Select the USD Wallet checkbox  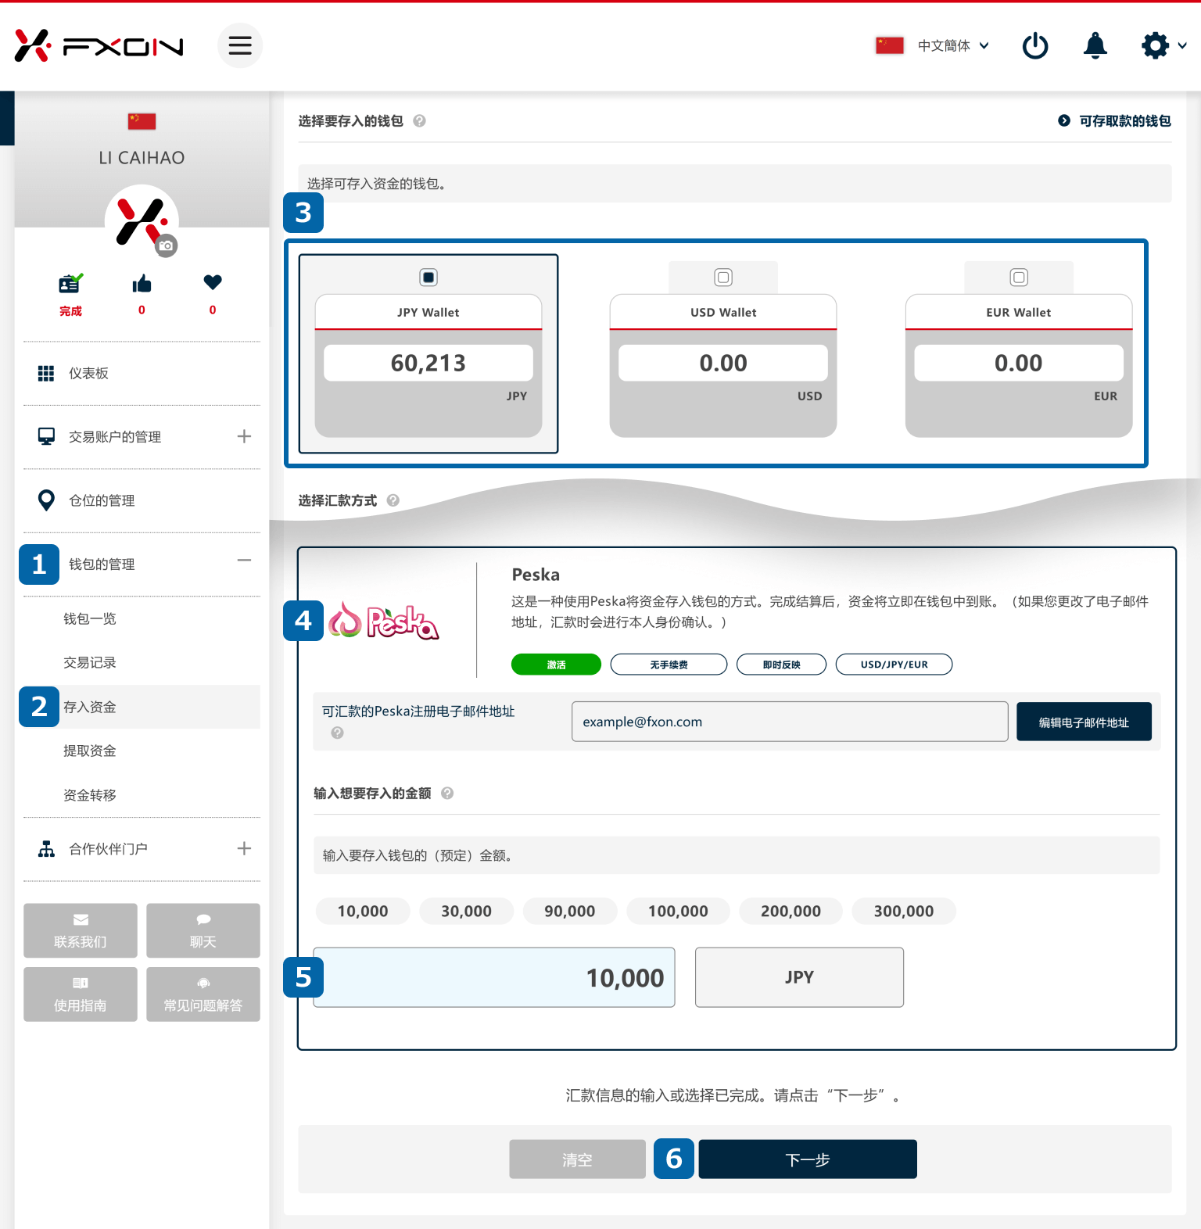point(723,278)
